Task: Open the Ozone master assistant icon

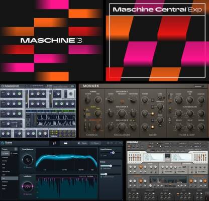Action: (x=54, y=143)
